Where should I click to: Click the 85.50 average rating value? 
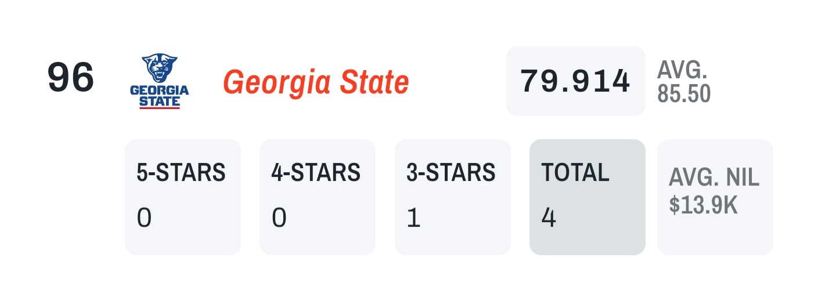click(x=684, y=93)
